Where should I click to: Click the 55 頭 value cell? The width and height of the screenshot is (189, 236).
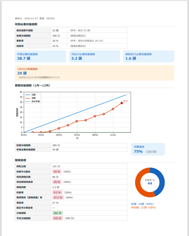(59, 30)
